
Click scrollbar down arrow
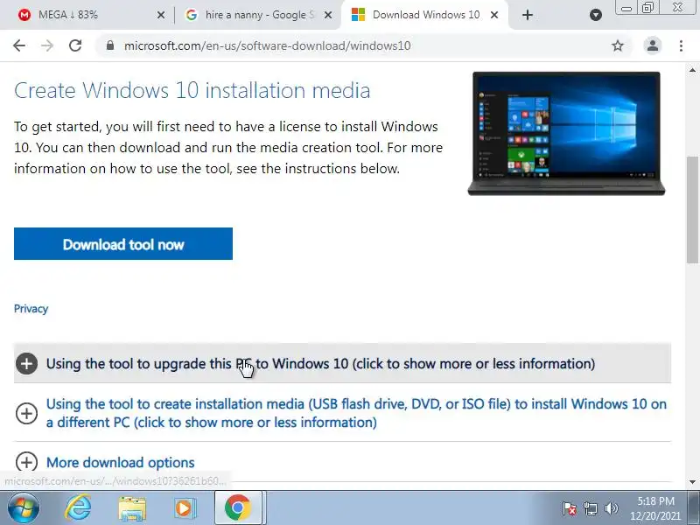[x=692, y=482]
